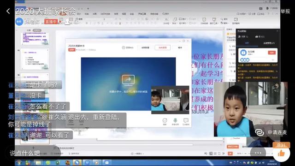Switch to the 大纲 outline tab
The height and width of the screenshot is (166, 295).
click(x=29, y=30)
